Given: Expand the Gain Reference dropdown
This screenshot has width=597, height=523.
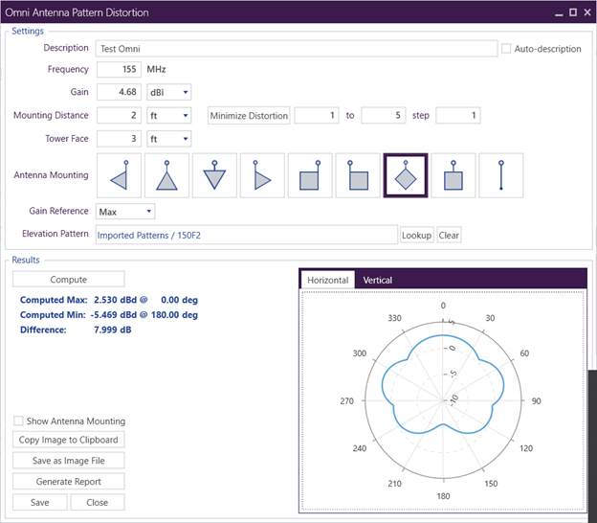Looking at the screenshot, I should pyautogui.click(x=125, y=212).
